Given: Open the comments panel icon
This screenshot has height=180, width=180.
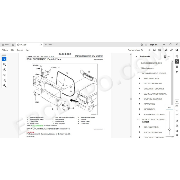Looking at the screenshot, I should [x=177, y=56].
